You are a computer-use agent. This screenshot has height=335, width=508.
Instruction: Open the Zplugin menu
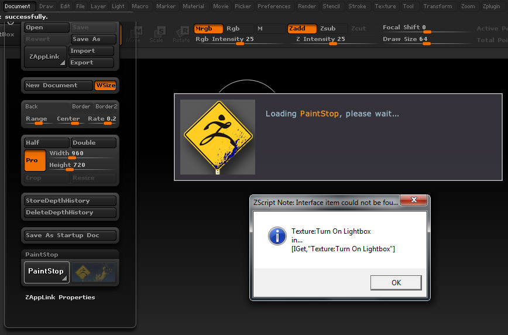pos(491,6)
